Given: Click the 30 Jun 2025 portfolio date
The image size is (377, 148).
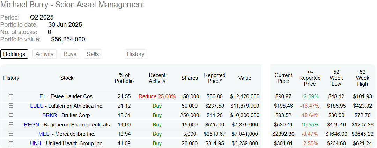Looking at the screenshot, I should coord(65,25).
